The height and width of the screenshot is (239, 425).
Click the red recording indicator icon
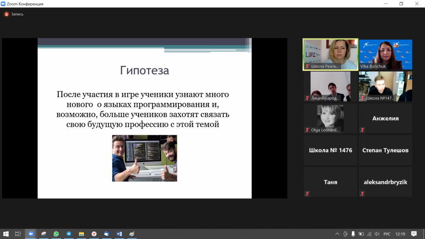[6, 14]
